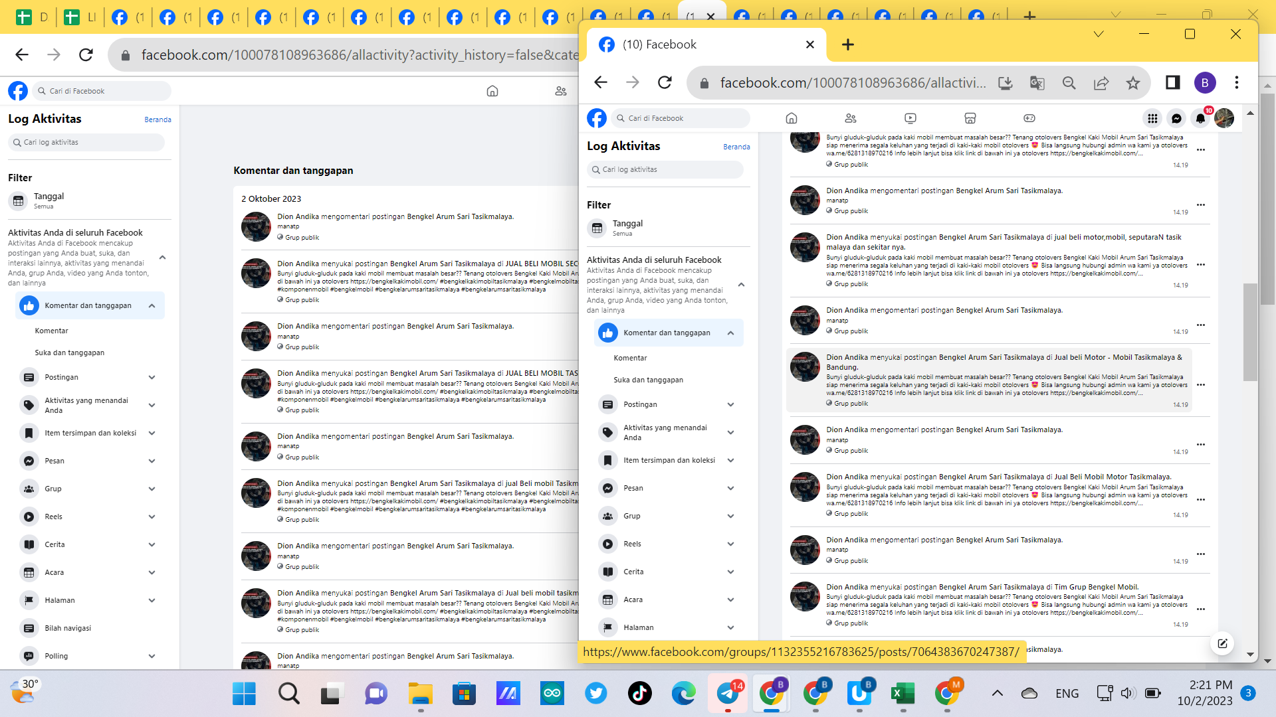
Task: Share this page via address bar icon
Action: (1101, 82)
